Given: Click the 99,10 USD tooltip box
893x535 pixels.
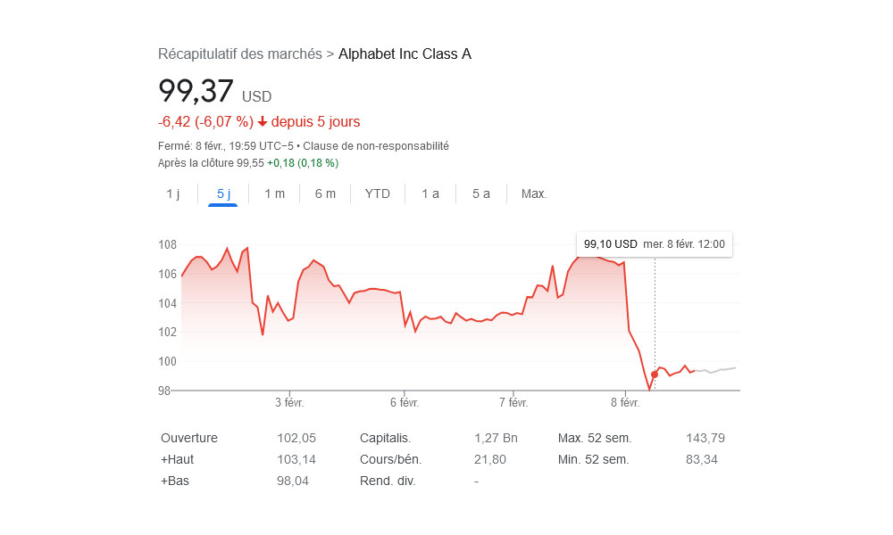Looking at the screenshot, I should (x=655, y=244).
